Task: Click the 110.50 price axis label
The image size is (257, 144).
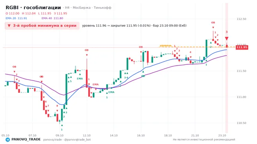Action: tap(241, 123)
